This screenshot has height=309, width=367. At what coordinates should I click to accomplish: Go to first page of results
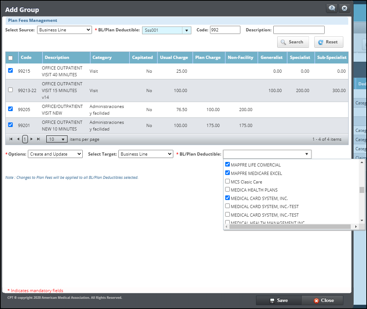(11, 139)
